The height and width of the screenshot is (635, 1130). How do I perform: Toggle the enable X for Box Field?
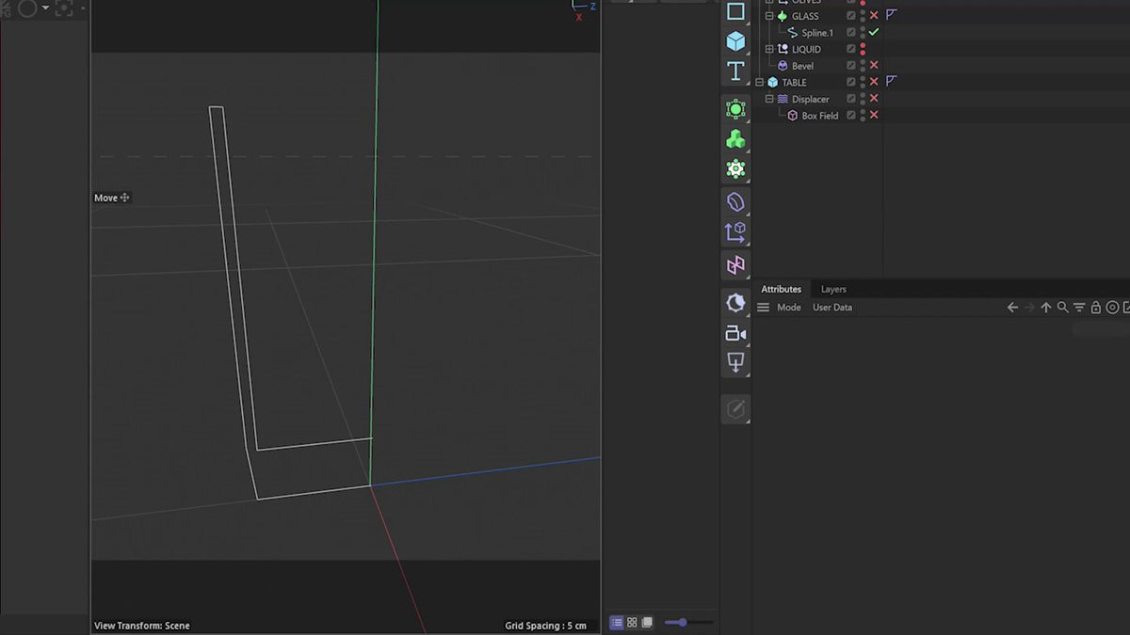874,116
